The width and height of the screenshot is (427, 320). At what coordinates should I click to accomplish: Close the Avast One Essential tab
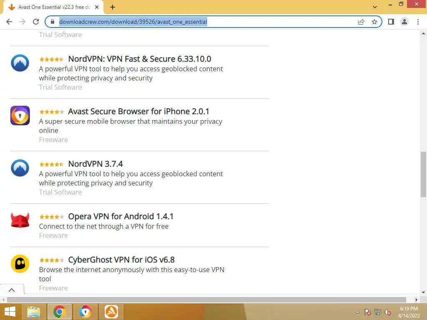(x=97, y=7)
